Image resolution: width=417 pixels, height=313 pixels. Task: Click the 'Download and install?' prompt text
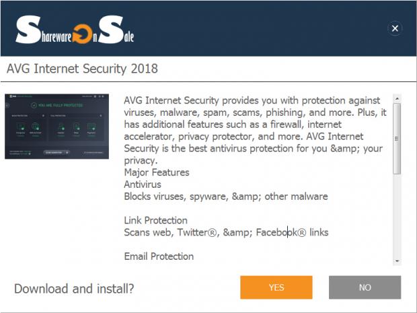(74, 289)
